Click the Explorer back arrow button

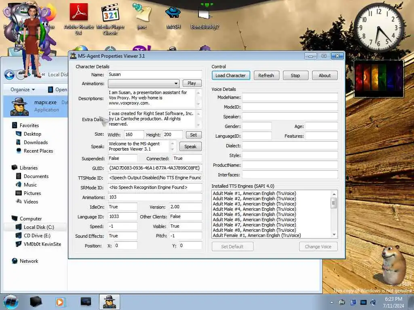(x=10, y=75)
